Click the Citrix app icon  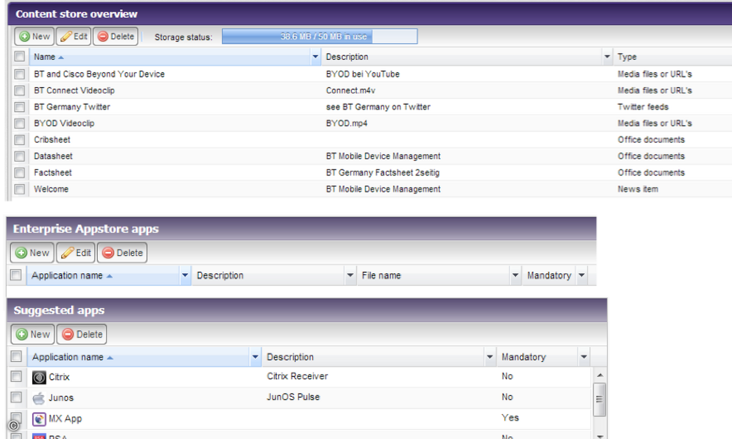[x=39, y=377]
